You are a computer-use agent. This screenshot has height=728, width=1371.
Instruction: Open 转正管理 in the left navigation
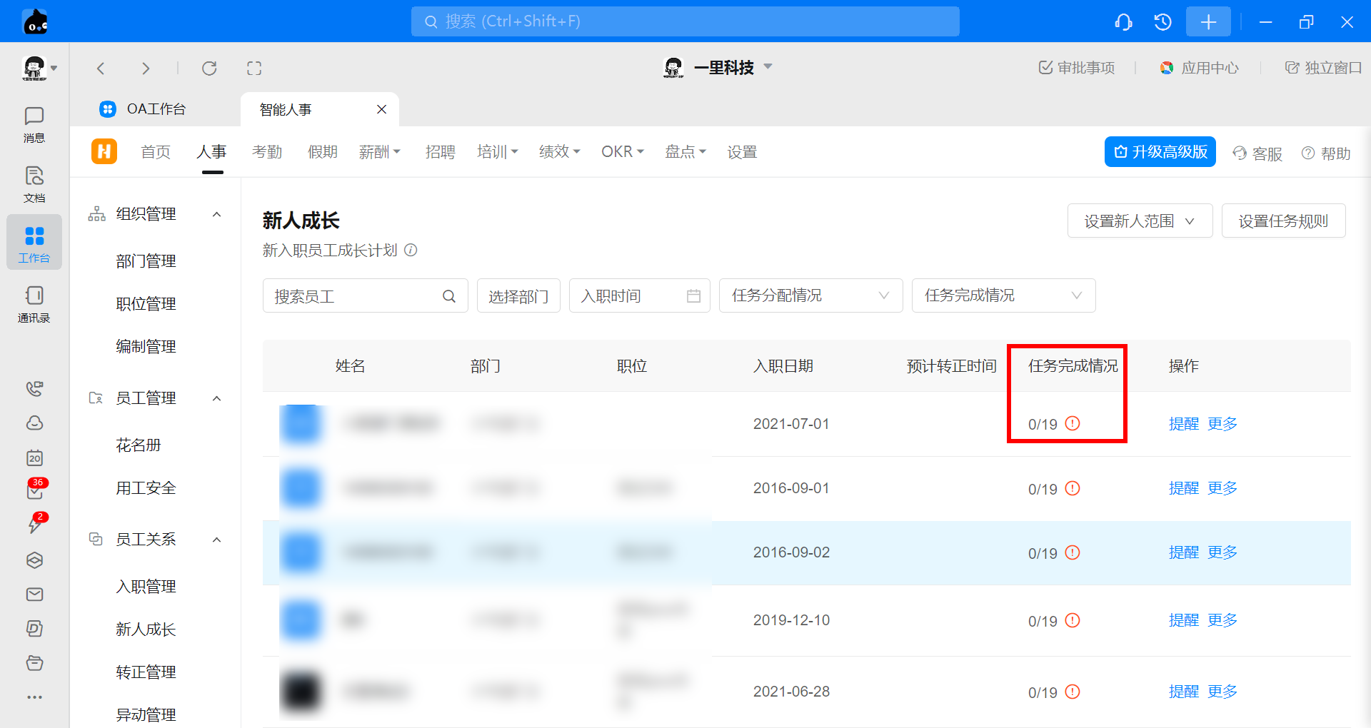146,672
